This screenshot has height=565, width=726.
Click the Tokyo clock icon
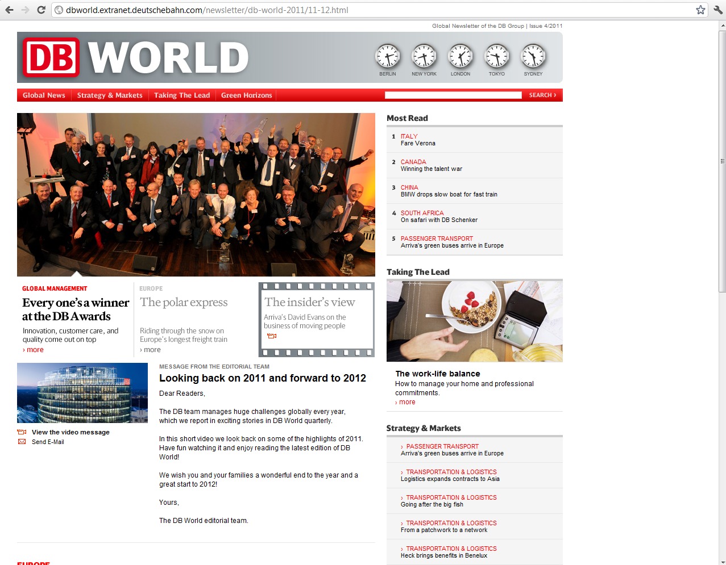[497, 56]
